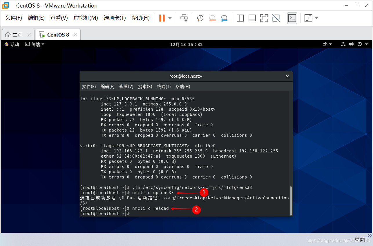Screen dimensions: 373x246
Task: Show or hide the library sidebar icon
Action: 240,18
